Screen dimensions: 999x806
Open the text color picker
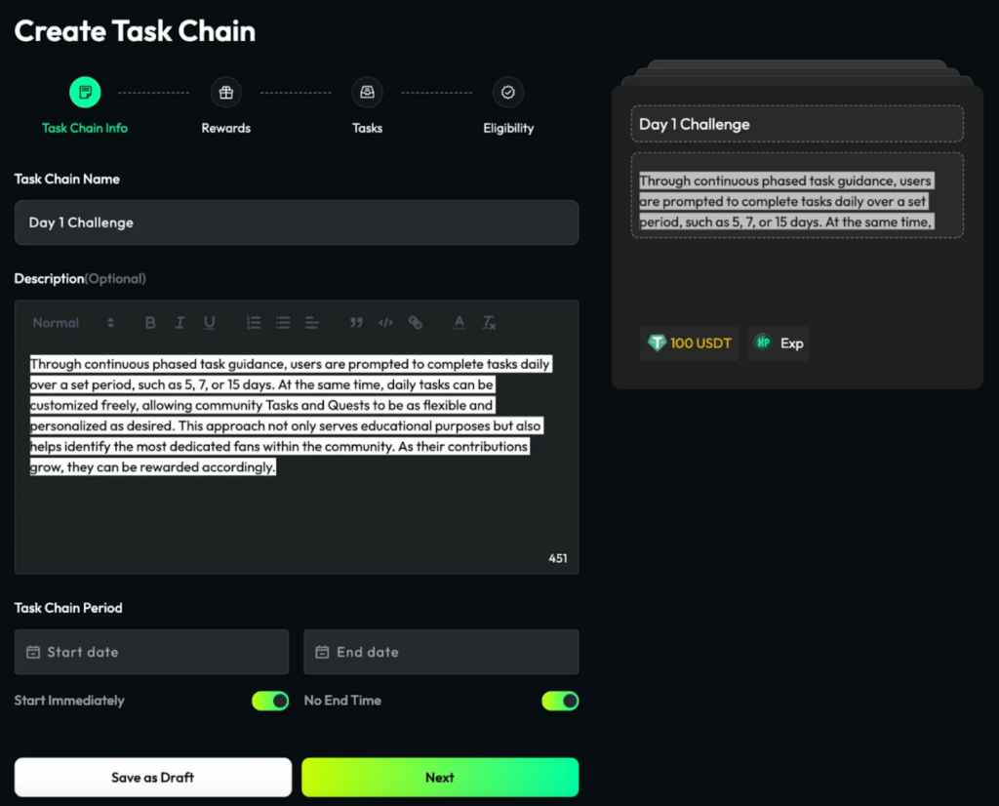pos(459,323)
